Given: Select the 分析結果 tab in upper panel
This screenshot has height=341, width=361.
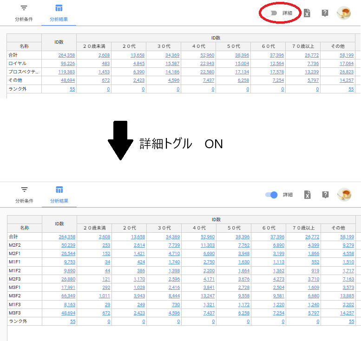Looking at the screenshot, I should coord(59,20).
